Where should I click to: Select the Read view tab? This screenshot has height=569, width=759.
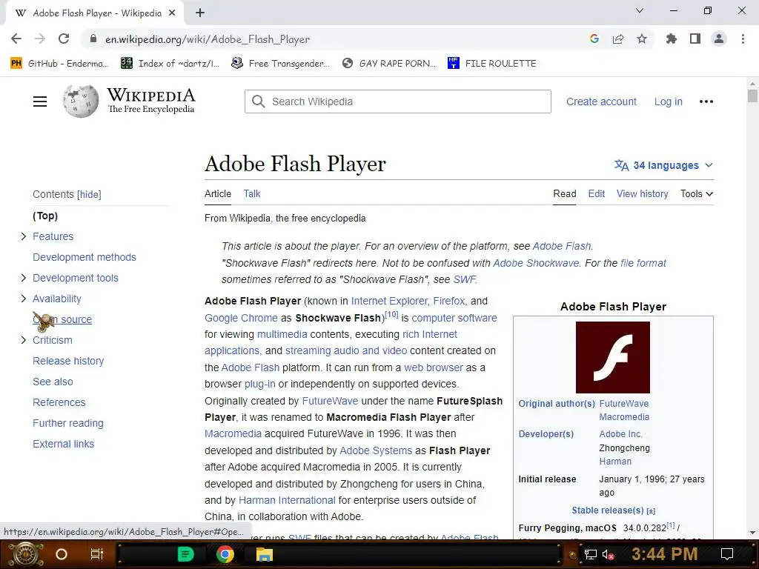[x=564, y=194]
